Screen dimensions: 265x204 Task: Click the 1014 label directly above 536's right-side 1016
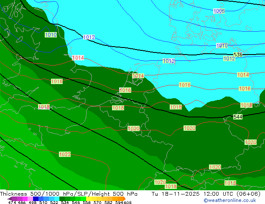click(x=243, y=75)
